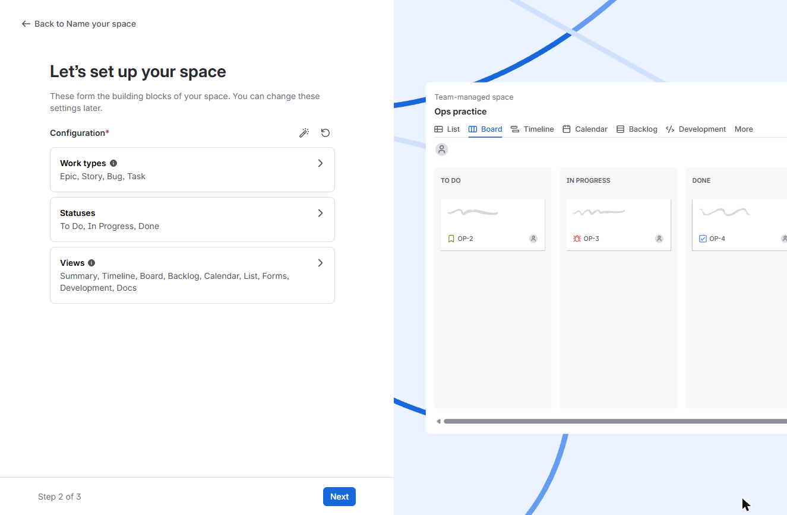Click the Timeline icon in preview tabs

(x=515, y=129)
